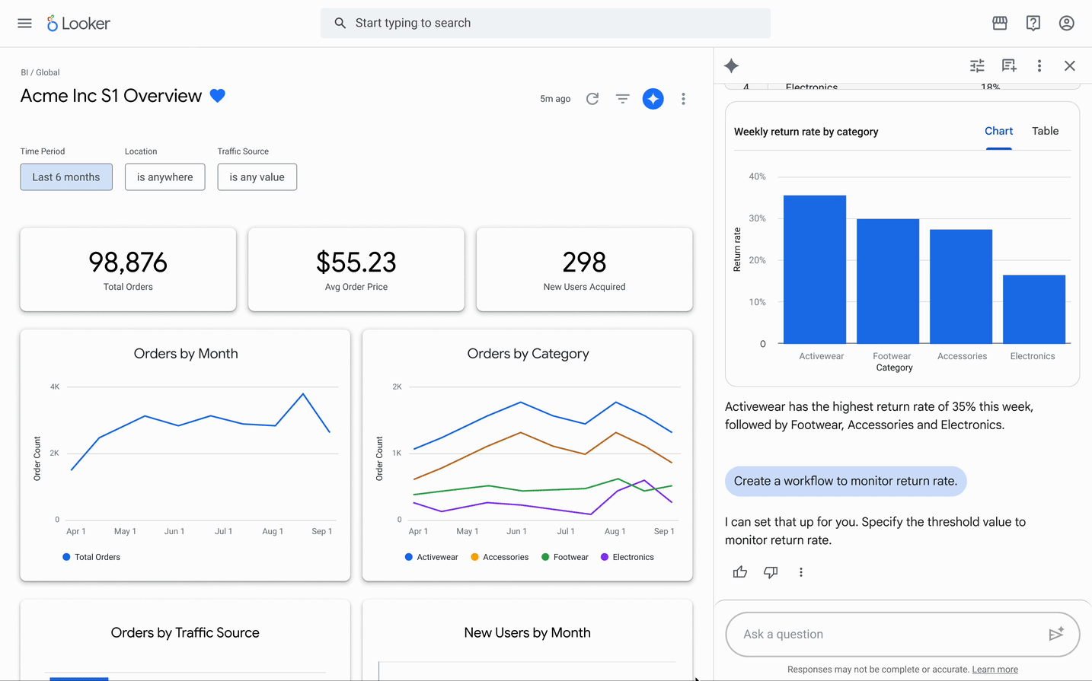Open Location is anywhere filter
The width and height of the screenshot is (1092, 681).
(165, 177)
